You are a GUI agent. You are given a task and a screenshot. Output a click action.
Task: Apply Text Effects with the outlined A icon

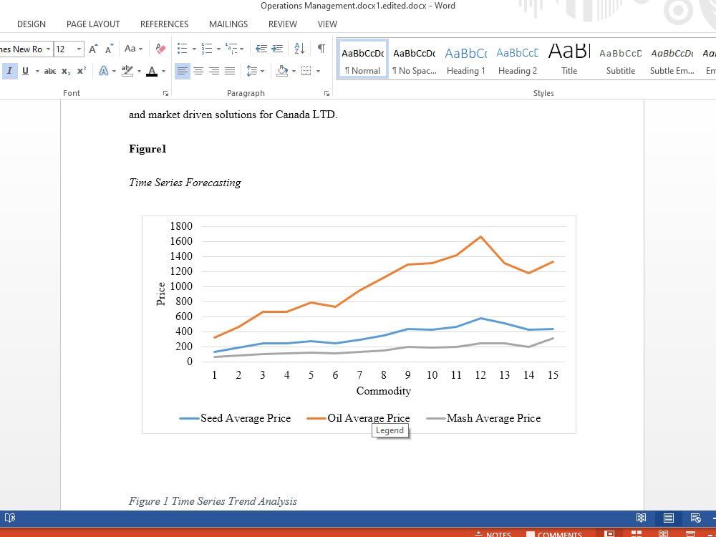104,71
